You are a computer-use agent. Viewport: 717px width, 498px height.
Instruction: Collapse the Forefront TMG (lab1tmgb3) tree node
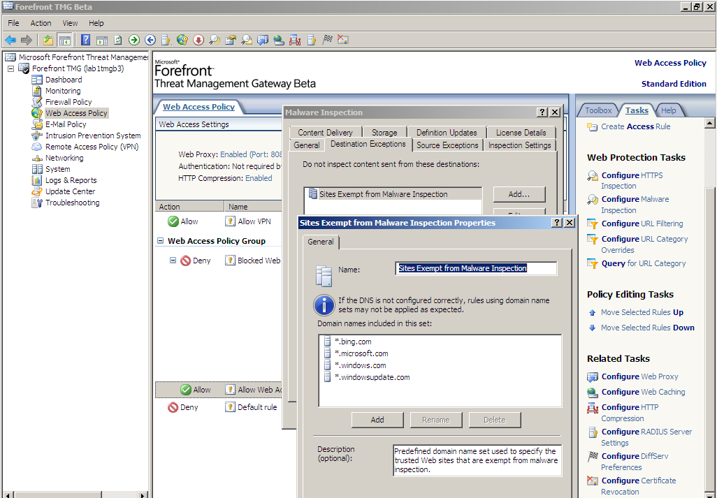(10, 68)
